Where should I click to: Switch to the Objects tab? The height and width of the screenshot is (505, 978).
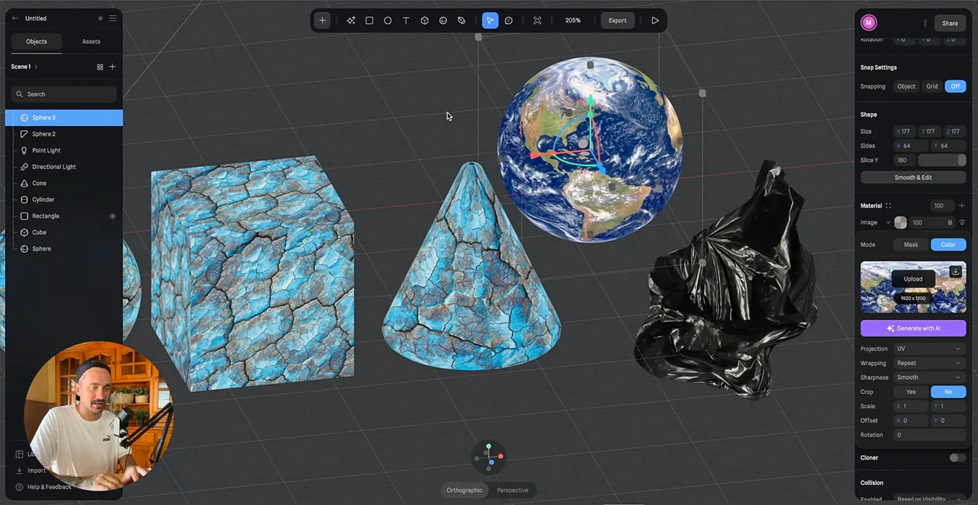pos(37,42)
